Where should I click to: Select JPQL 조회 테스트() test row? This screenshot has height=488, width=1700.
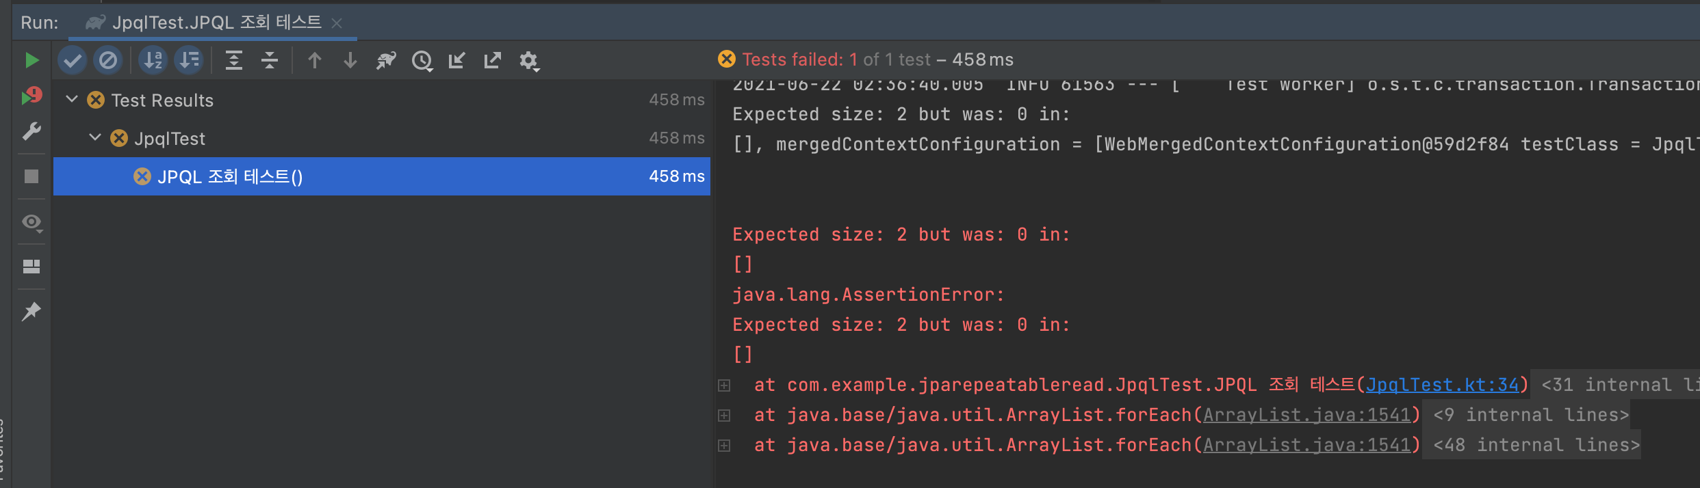pyautogui.click(x=382, y=176)
